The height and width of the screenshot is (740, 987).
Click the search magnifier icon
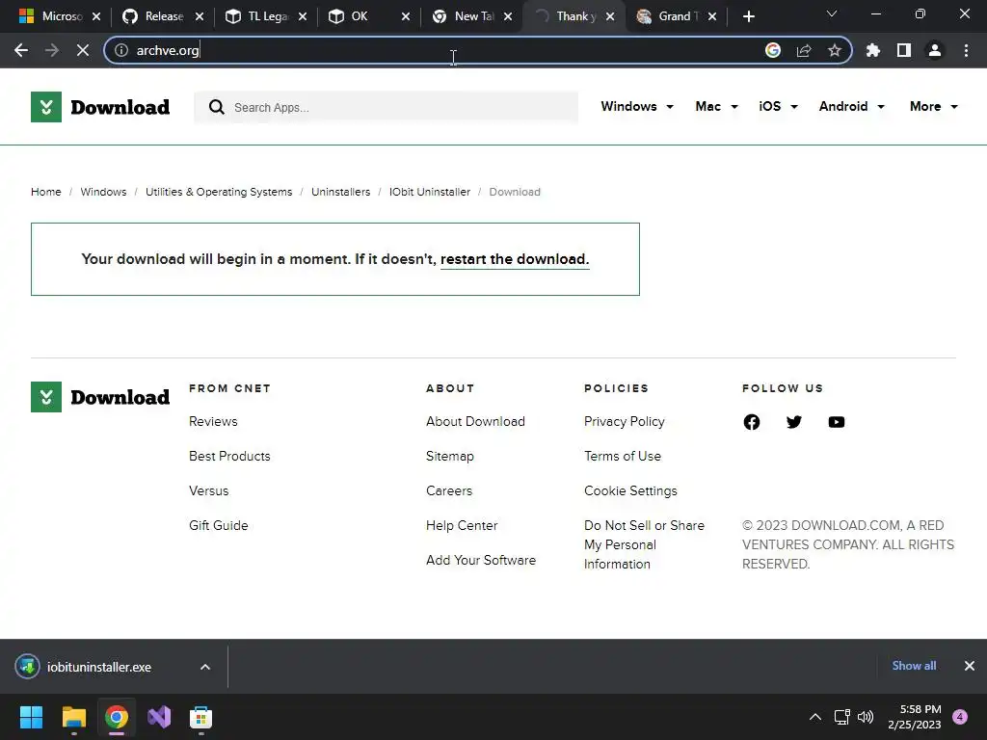[217, 107]
